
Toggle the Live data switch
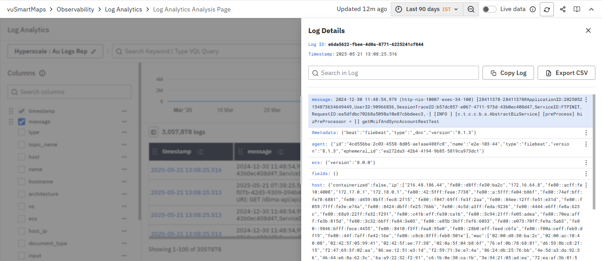489,9
